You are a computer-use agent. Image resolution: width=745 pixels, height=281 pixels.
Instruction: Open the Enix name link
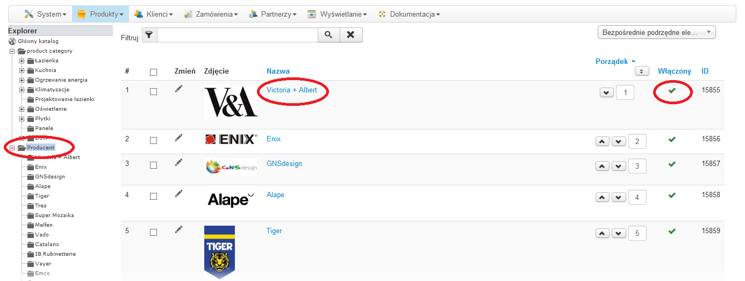coord(274,139)
